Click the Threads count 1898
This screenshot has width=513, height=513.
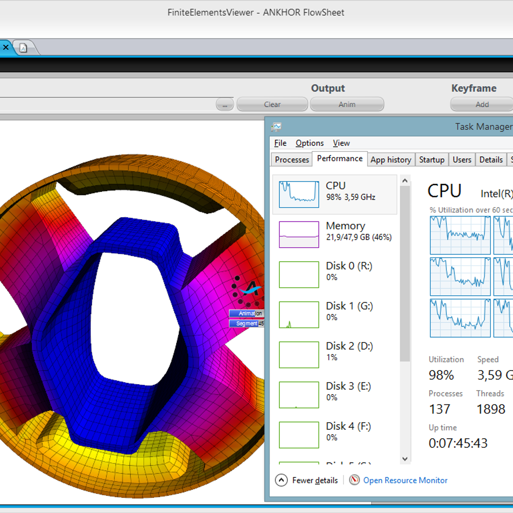click(x=491, y=409)
